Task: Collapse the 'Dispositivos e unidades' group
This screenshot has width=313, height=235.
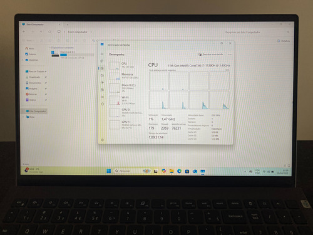Action: [x=50, y=48]
